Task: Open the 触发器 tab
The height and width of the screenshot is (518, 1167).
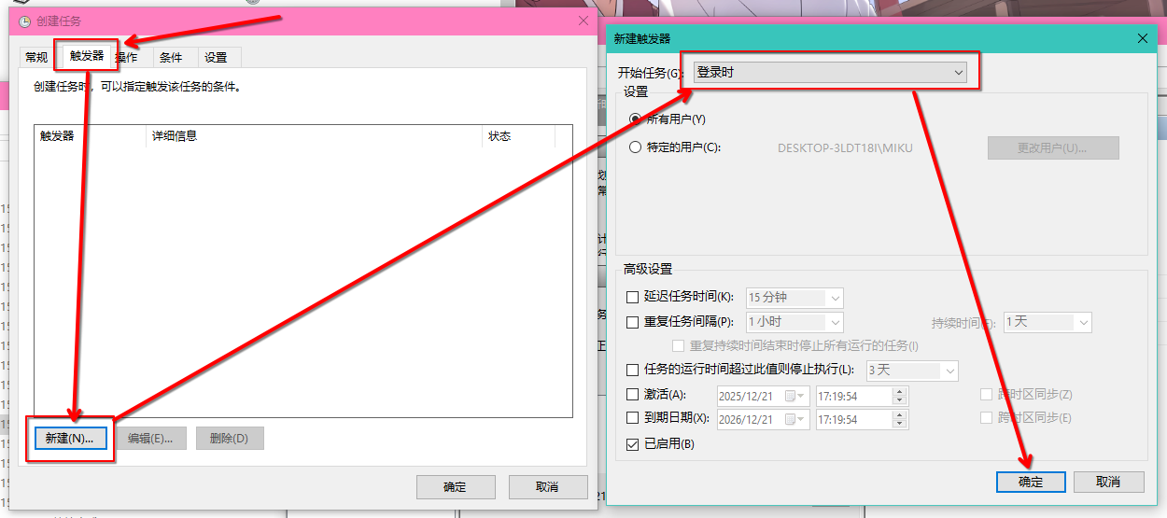Action: [x=87, y=56]
